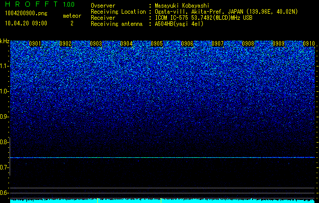
Task: Click the 0.7 kHz axis label
Action: pyautogui.click(x=4, y=167)
